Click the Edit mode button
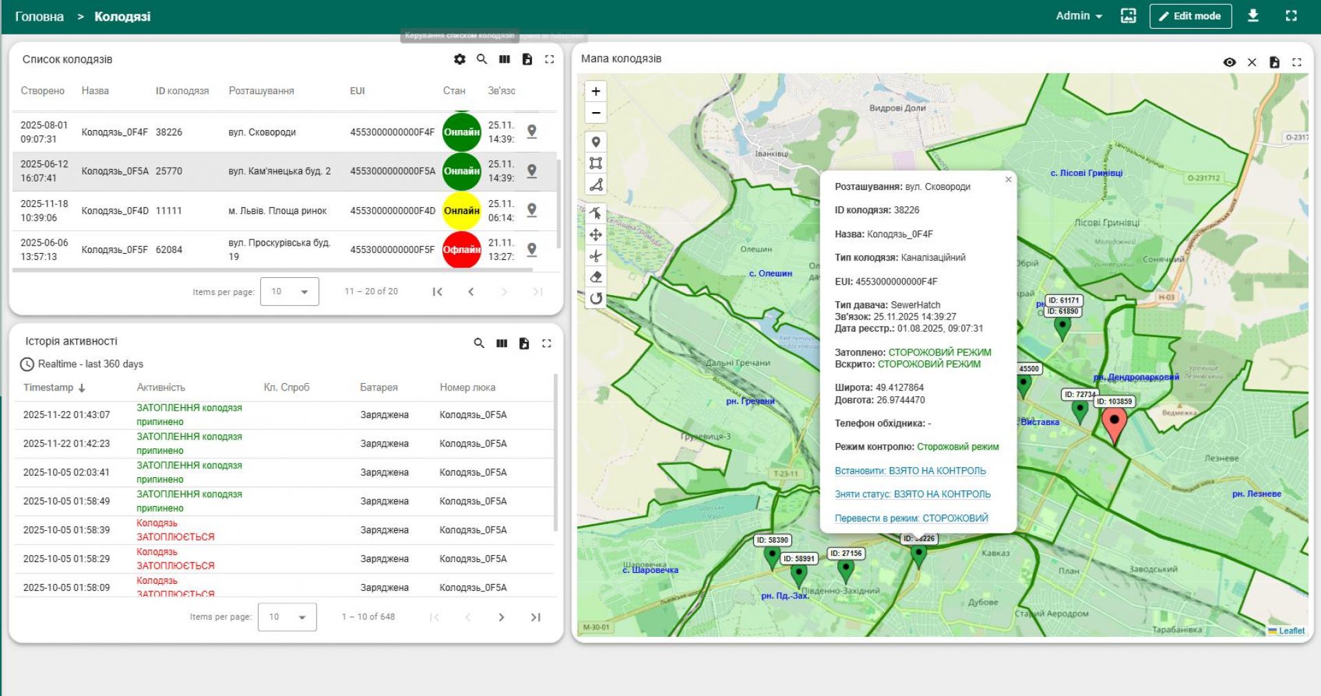The image size is (1321, 696). click(x=1190, y=16)
